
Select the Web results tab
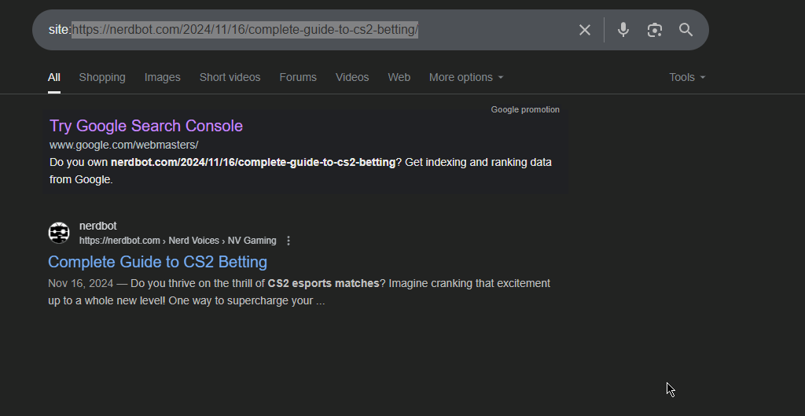[399, 78]
